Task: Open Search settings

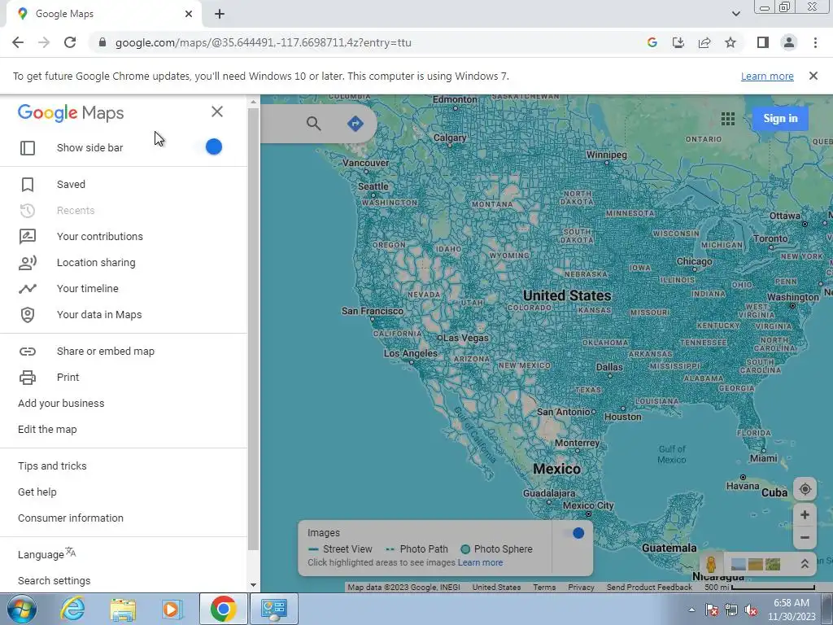Action: pos(55,581)
